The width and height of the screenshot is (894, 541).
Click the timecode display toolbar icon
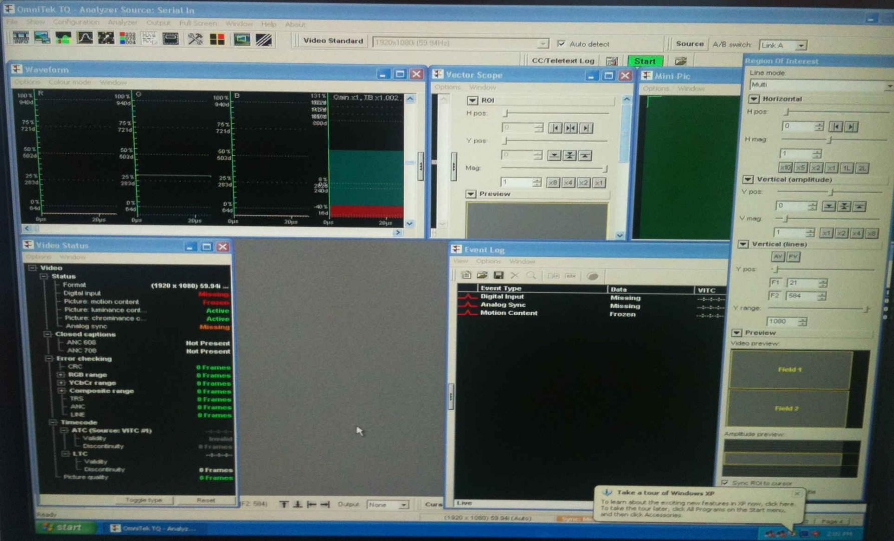170,38
